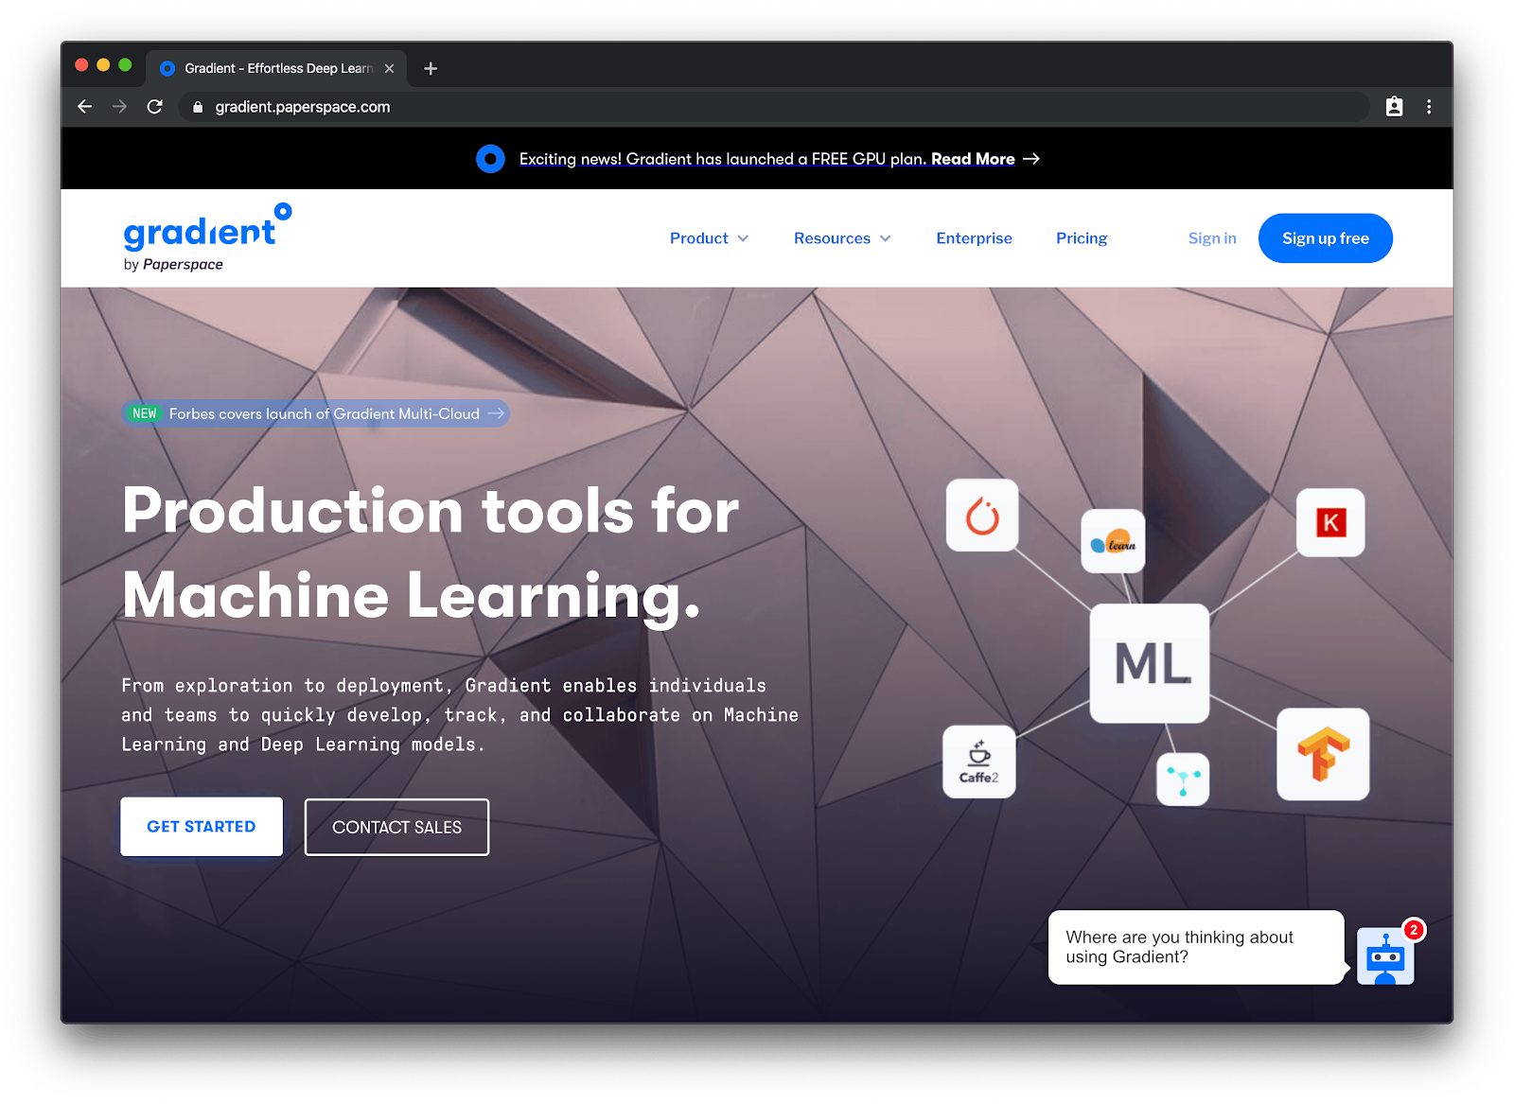Click the padlock site info icon

[x=198, y=107]
